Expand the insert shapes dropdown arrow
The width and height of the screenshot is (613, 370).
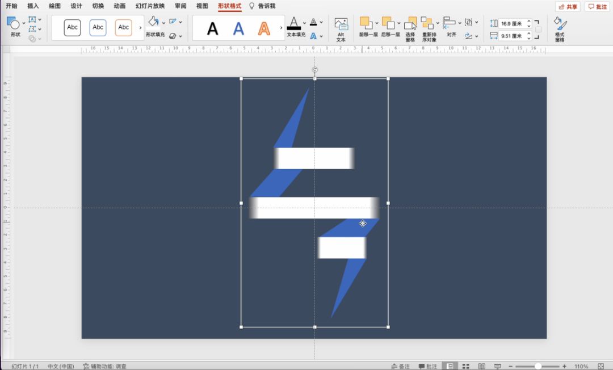coord(23,23)
